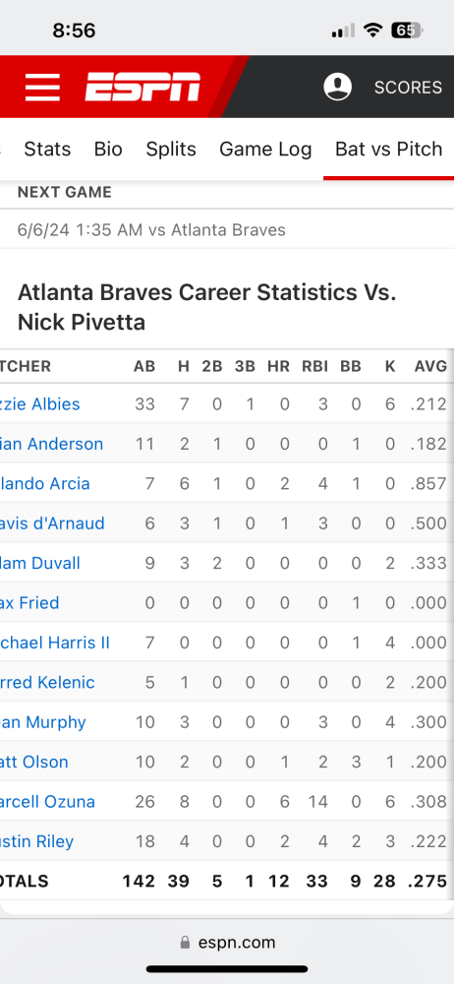Open the Splits tab
Viewport: 454px width, 984px height.
tap(171, 149)
